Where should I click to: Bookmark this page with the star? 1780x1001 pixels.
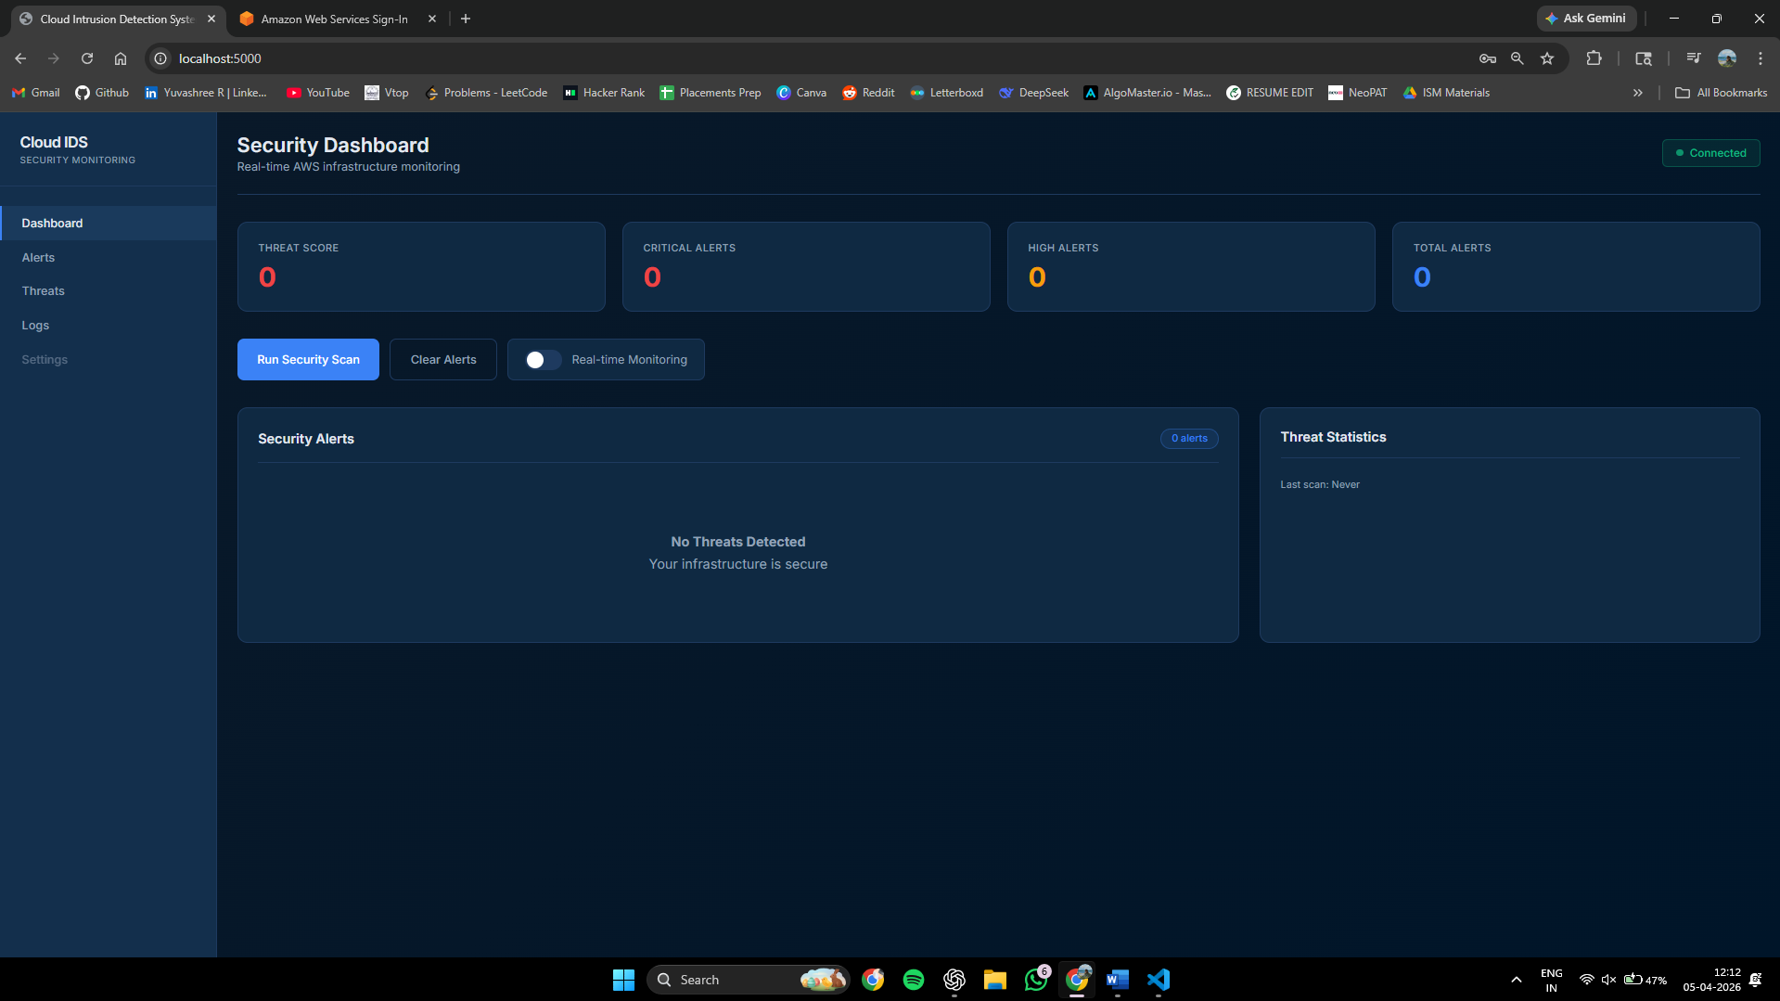coord(1547,58)
